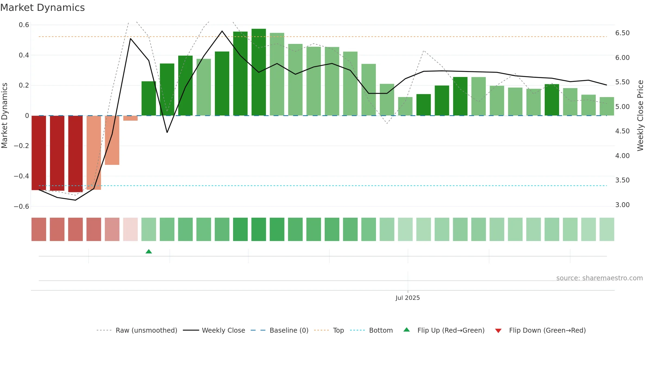Click the −0.4 left axis tick label
Viewport: 652px width, 366px height.
[21, 176]
